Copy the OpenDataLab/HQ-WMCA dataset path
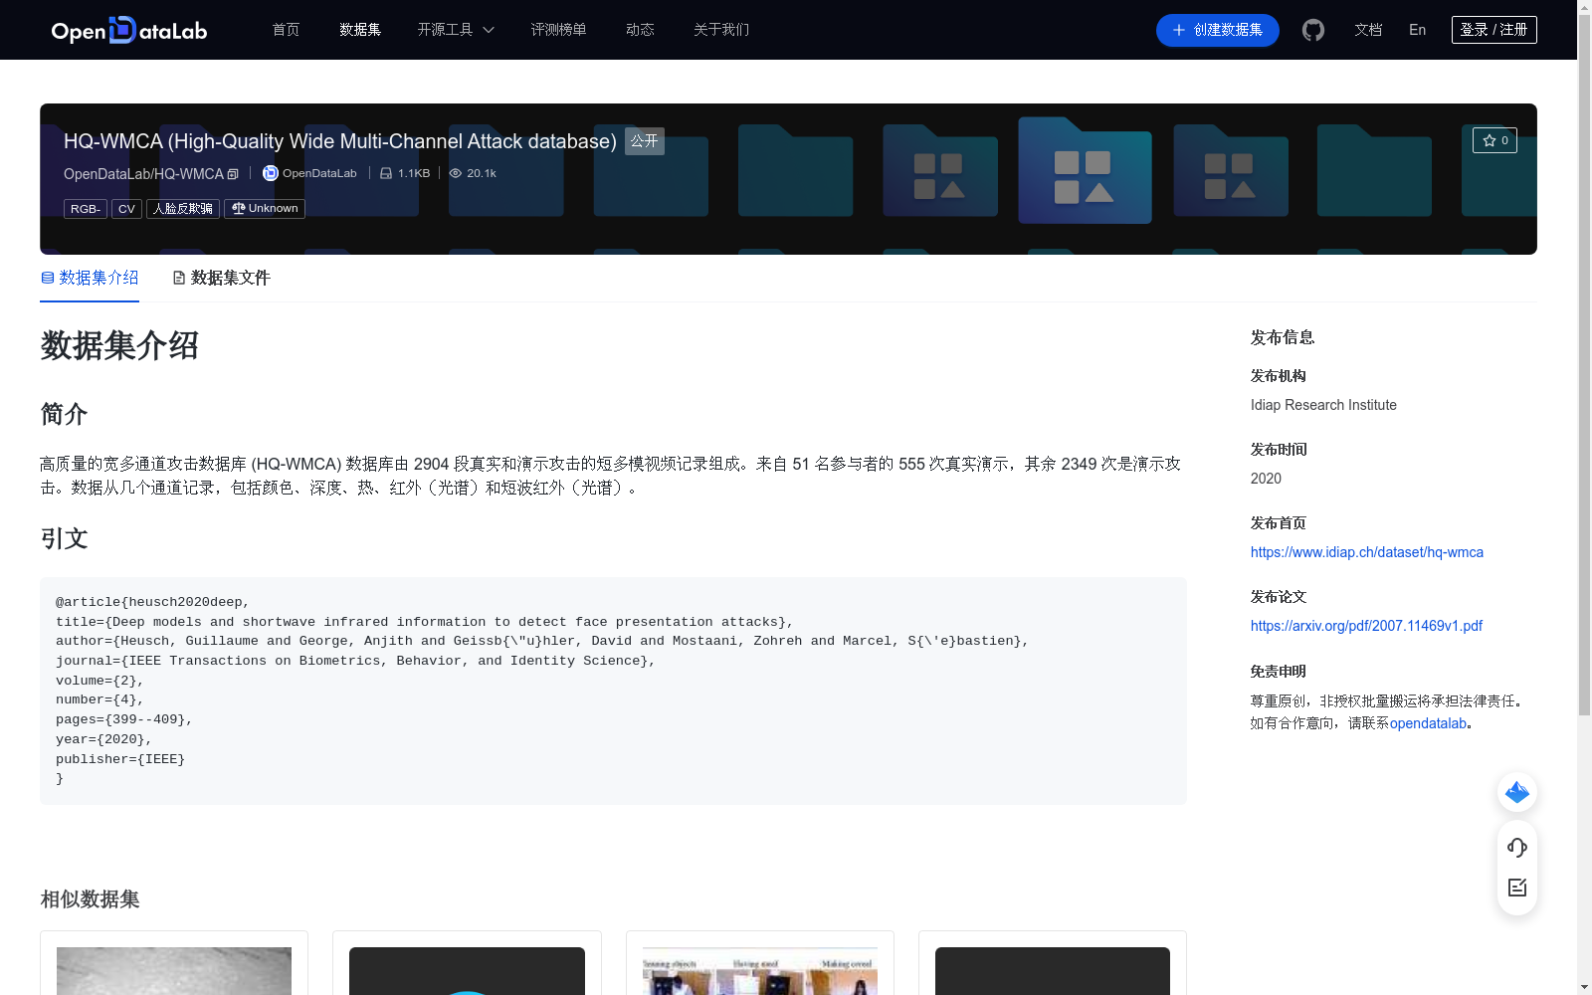 [x=233, y=174]
